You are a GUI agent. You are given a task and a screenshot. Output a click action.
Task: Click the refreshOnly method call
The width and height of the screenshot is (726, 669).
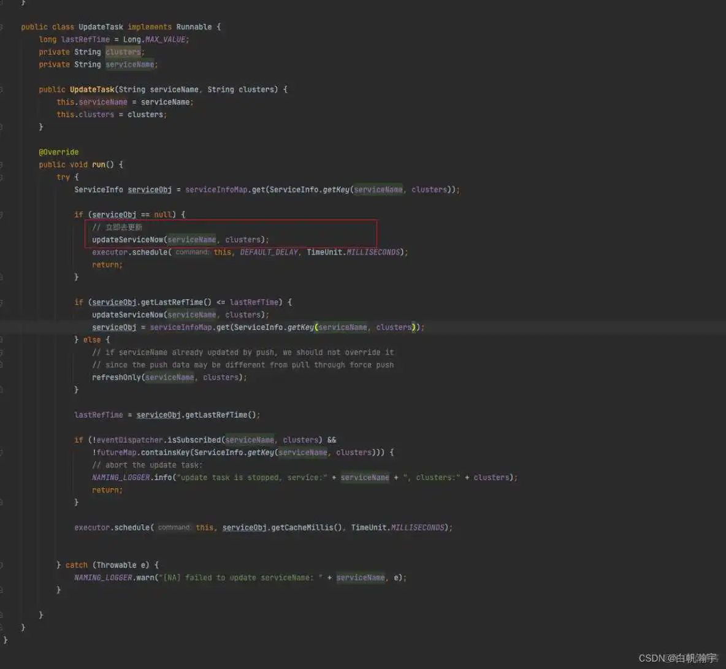click(169, 377)
